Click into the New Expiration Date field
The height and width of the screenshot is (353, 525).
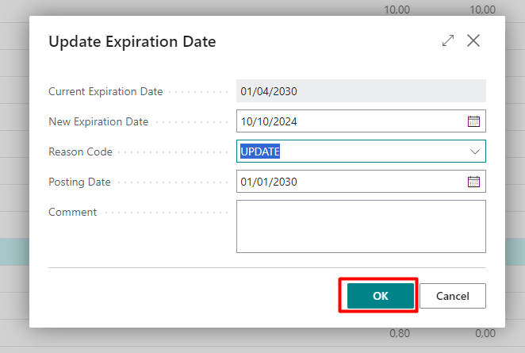(349, 121)
